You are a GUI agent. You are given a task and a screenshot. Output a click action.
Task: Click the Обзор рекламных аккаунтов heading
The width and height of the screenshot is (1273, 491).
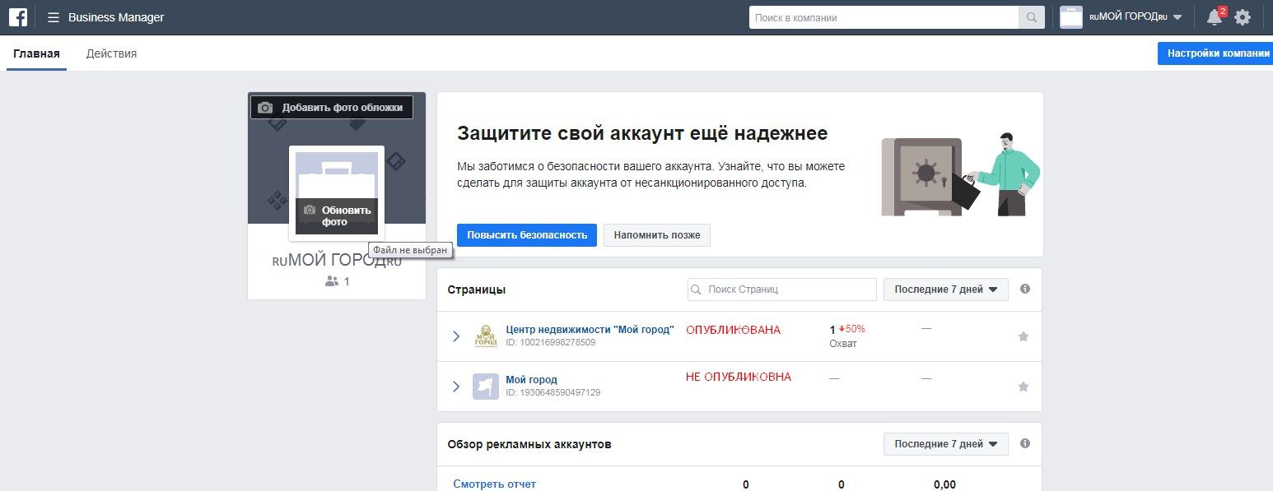point(529,444)
